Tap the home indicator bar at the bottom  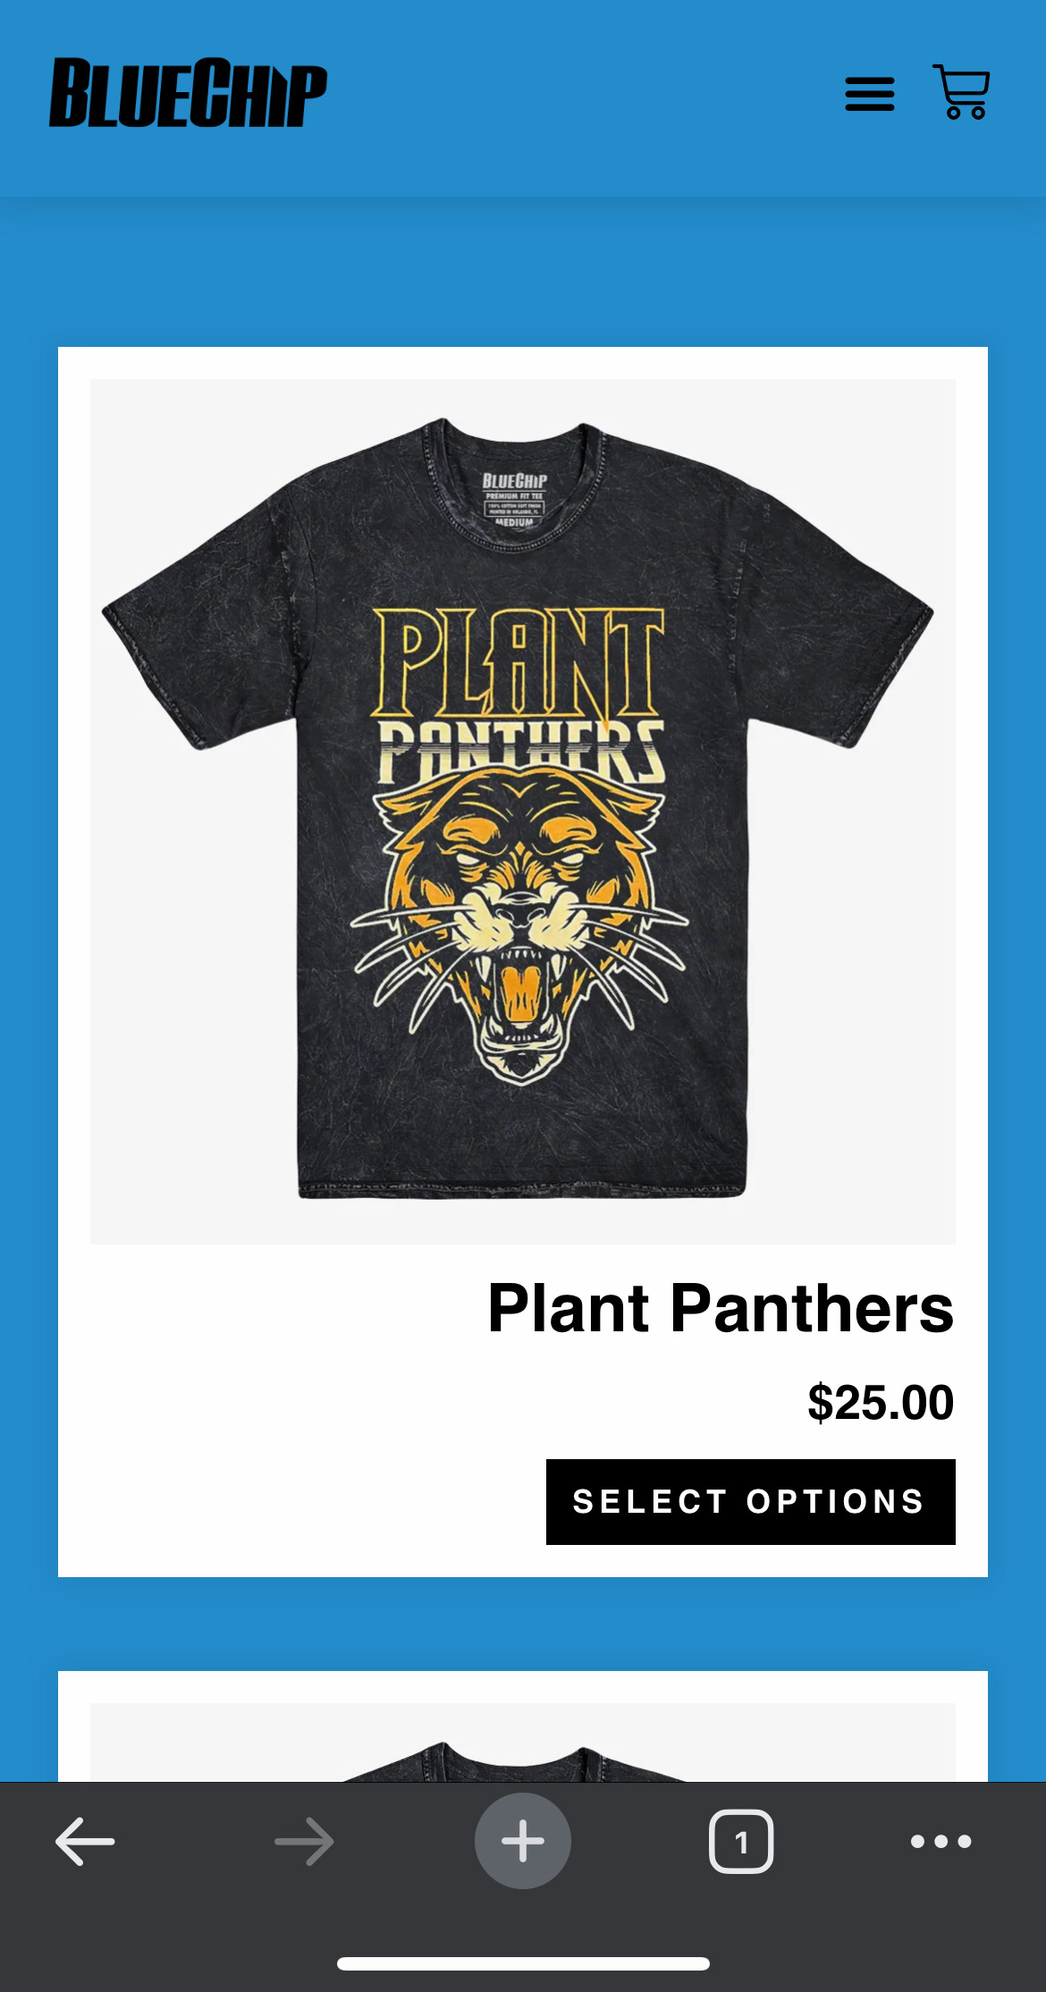tap(523, 1963)
